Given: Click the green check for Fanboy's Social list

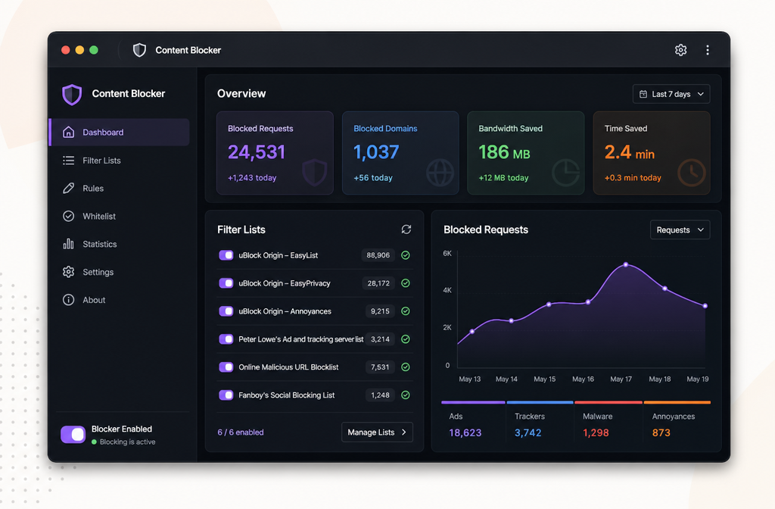Looking at the screenshot, I should coord(406,395).
